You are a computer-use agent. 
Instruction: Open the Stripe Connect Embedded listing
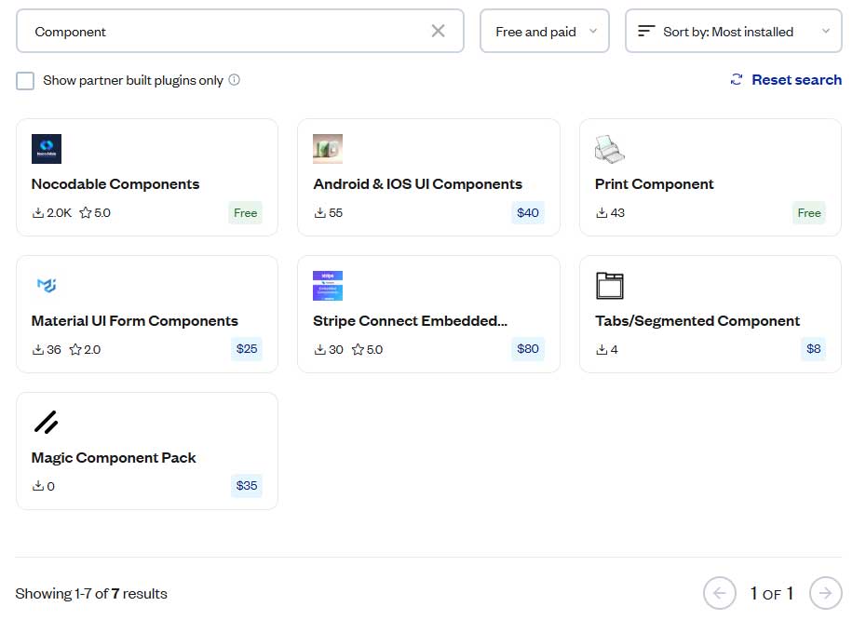(428, 314)
